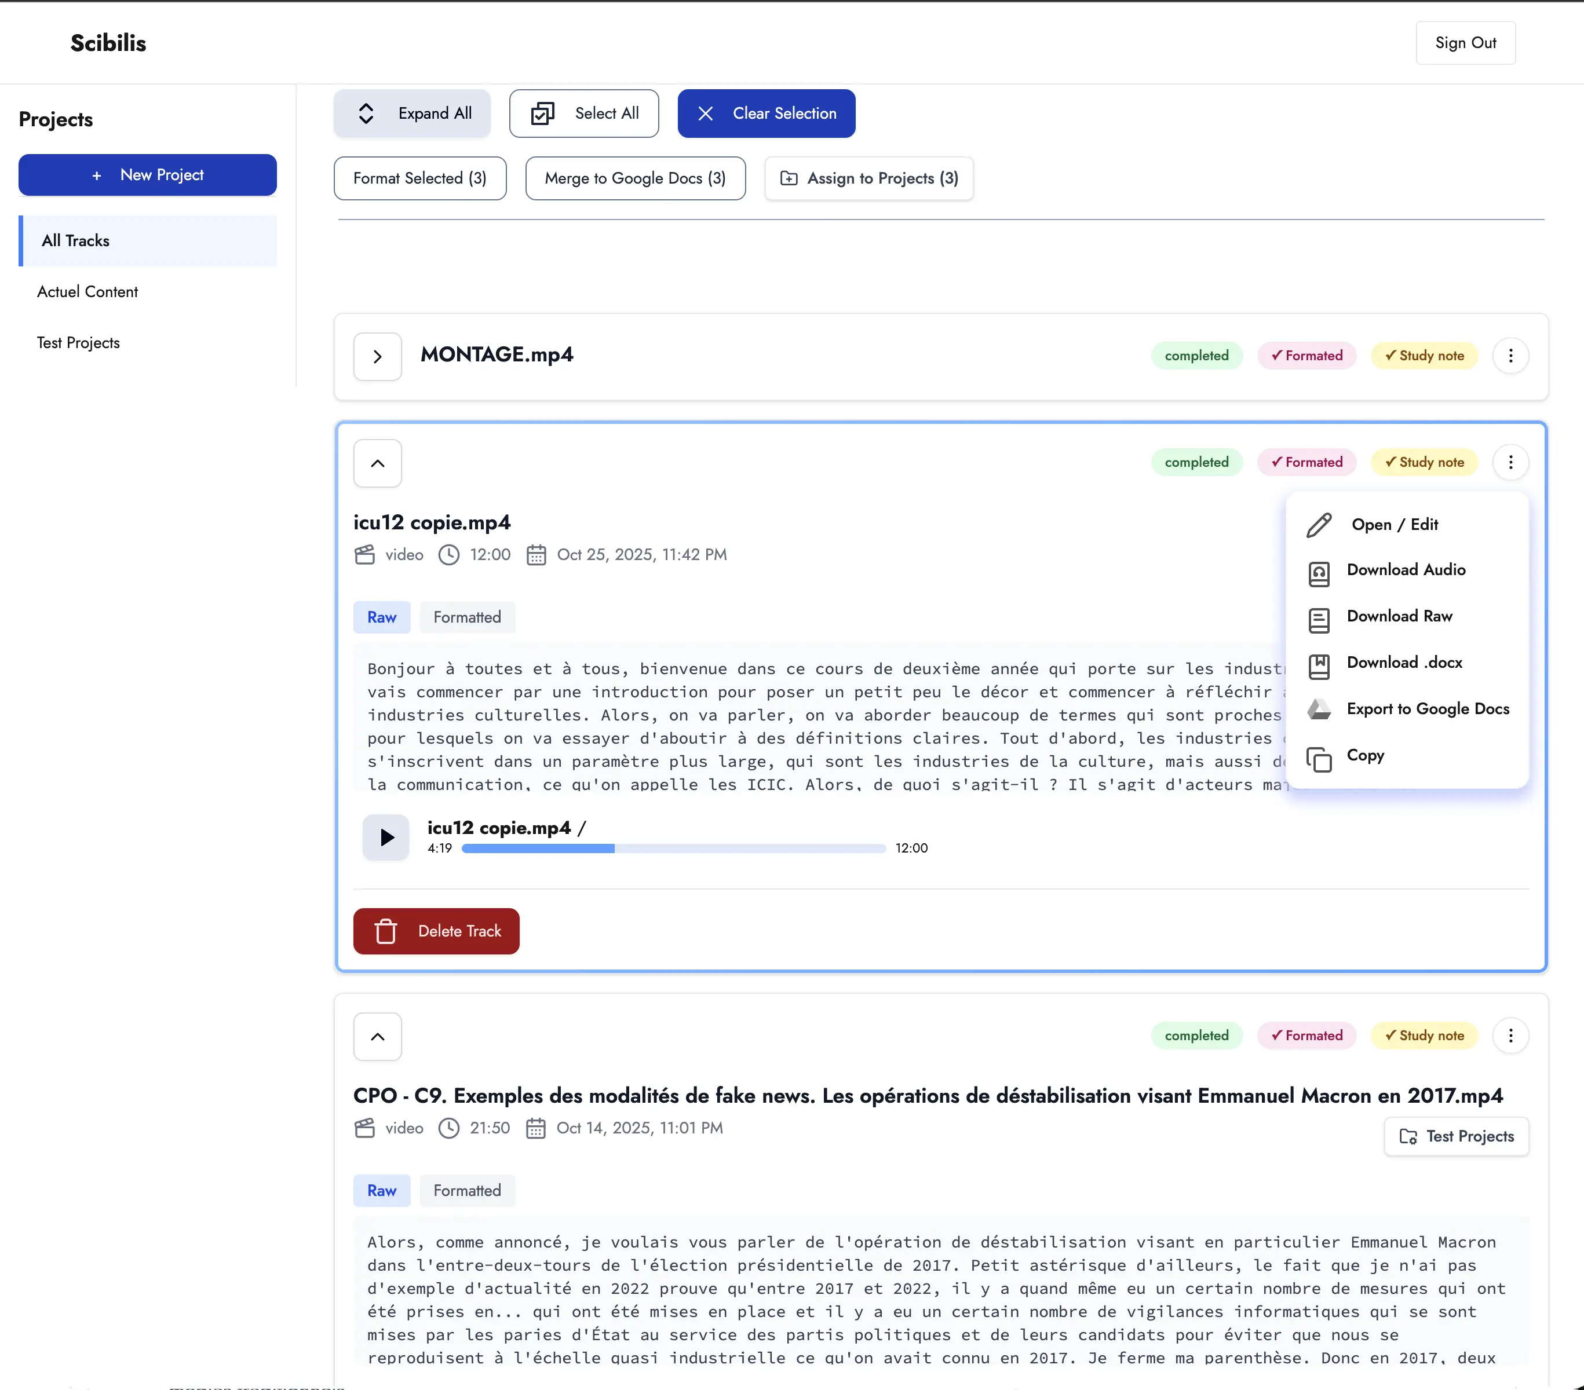1584x1390 pixels.
Task: Open options menu for CPO - C9 track
Action: (x=1510, y=1035)
